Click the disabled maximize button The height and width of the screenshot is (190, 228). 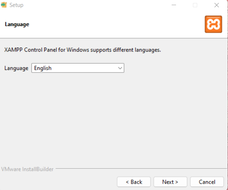coord(195,5)
